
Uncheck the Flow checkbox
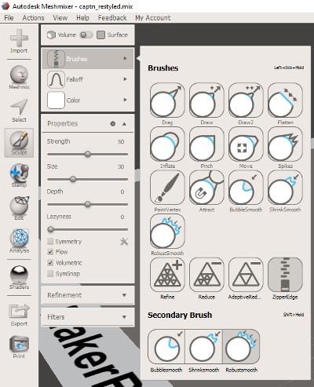50,252
